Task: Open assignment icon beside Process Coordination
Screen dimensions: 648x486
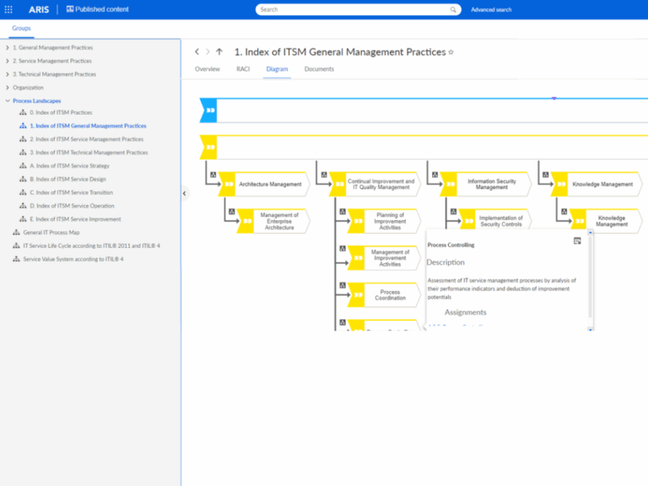Action: coord(343,285)
